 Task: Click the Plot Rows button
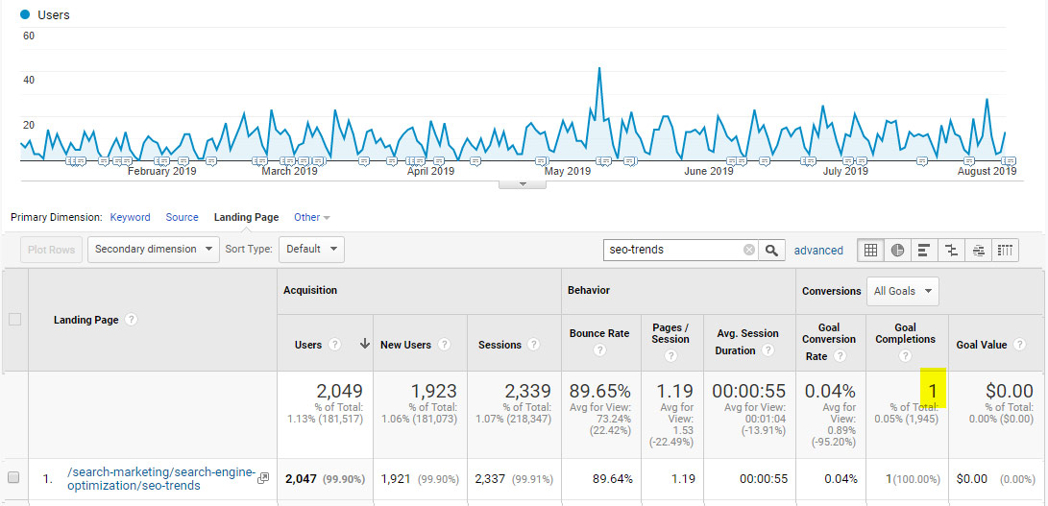(x=51, y=250)
